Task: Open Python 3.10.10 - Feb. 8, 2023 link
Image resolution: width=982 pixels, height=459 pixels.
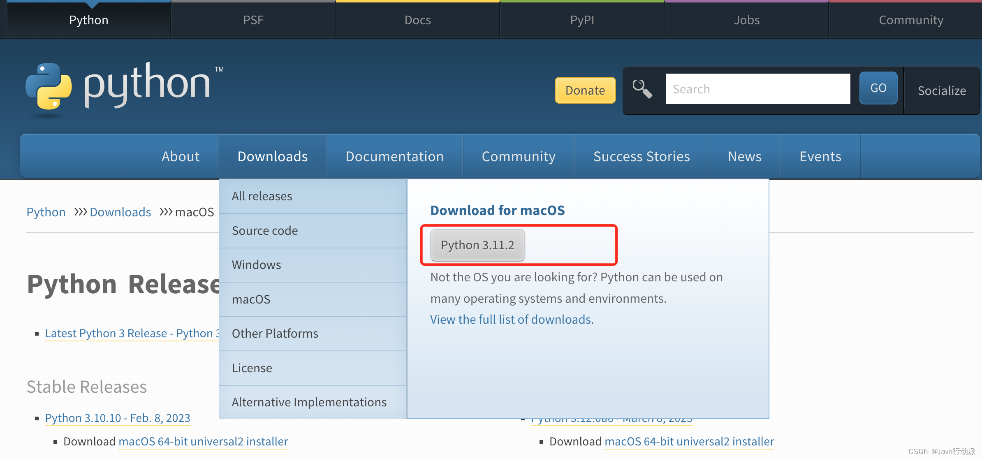Action: pyautogui.click(x=117, y=418)
